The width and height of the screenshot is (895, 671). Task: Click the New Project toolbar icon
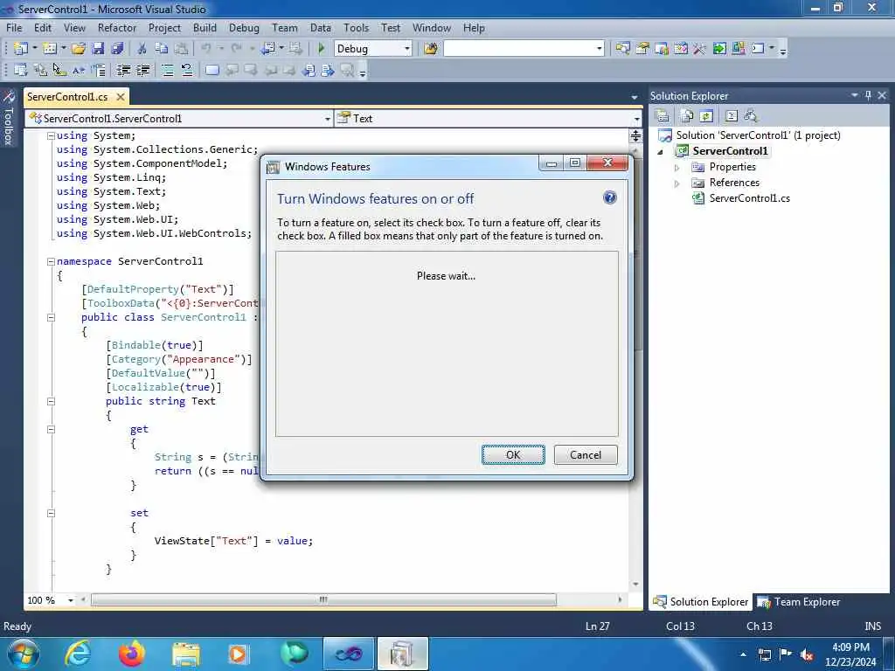pos(21,49)
